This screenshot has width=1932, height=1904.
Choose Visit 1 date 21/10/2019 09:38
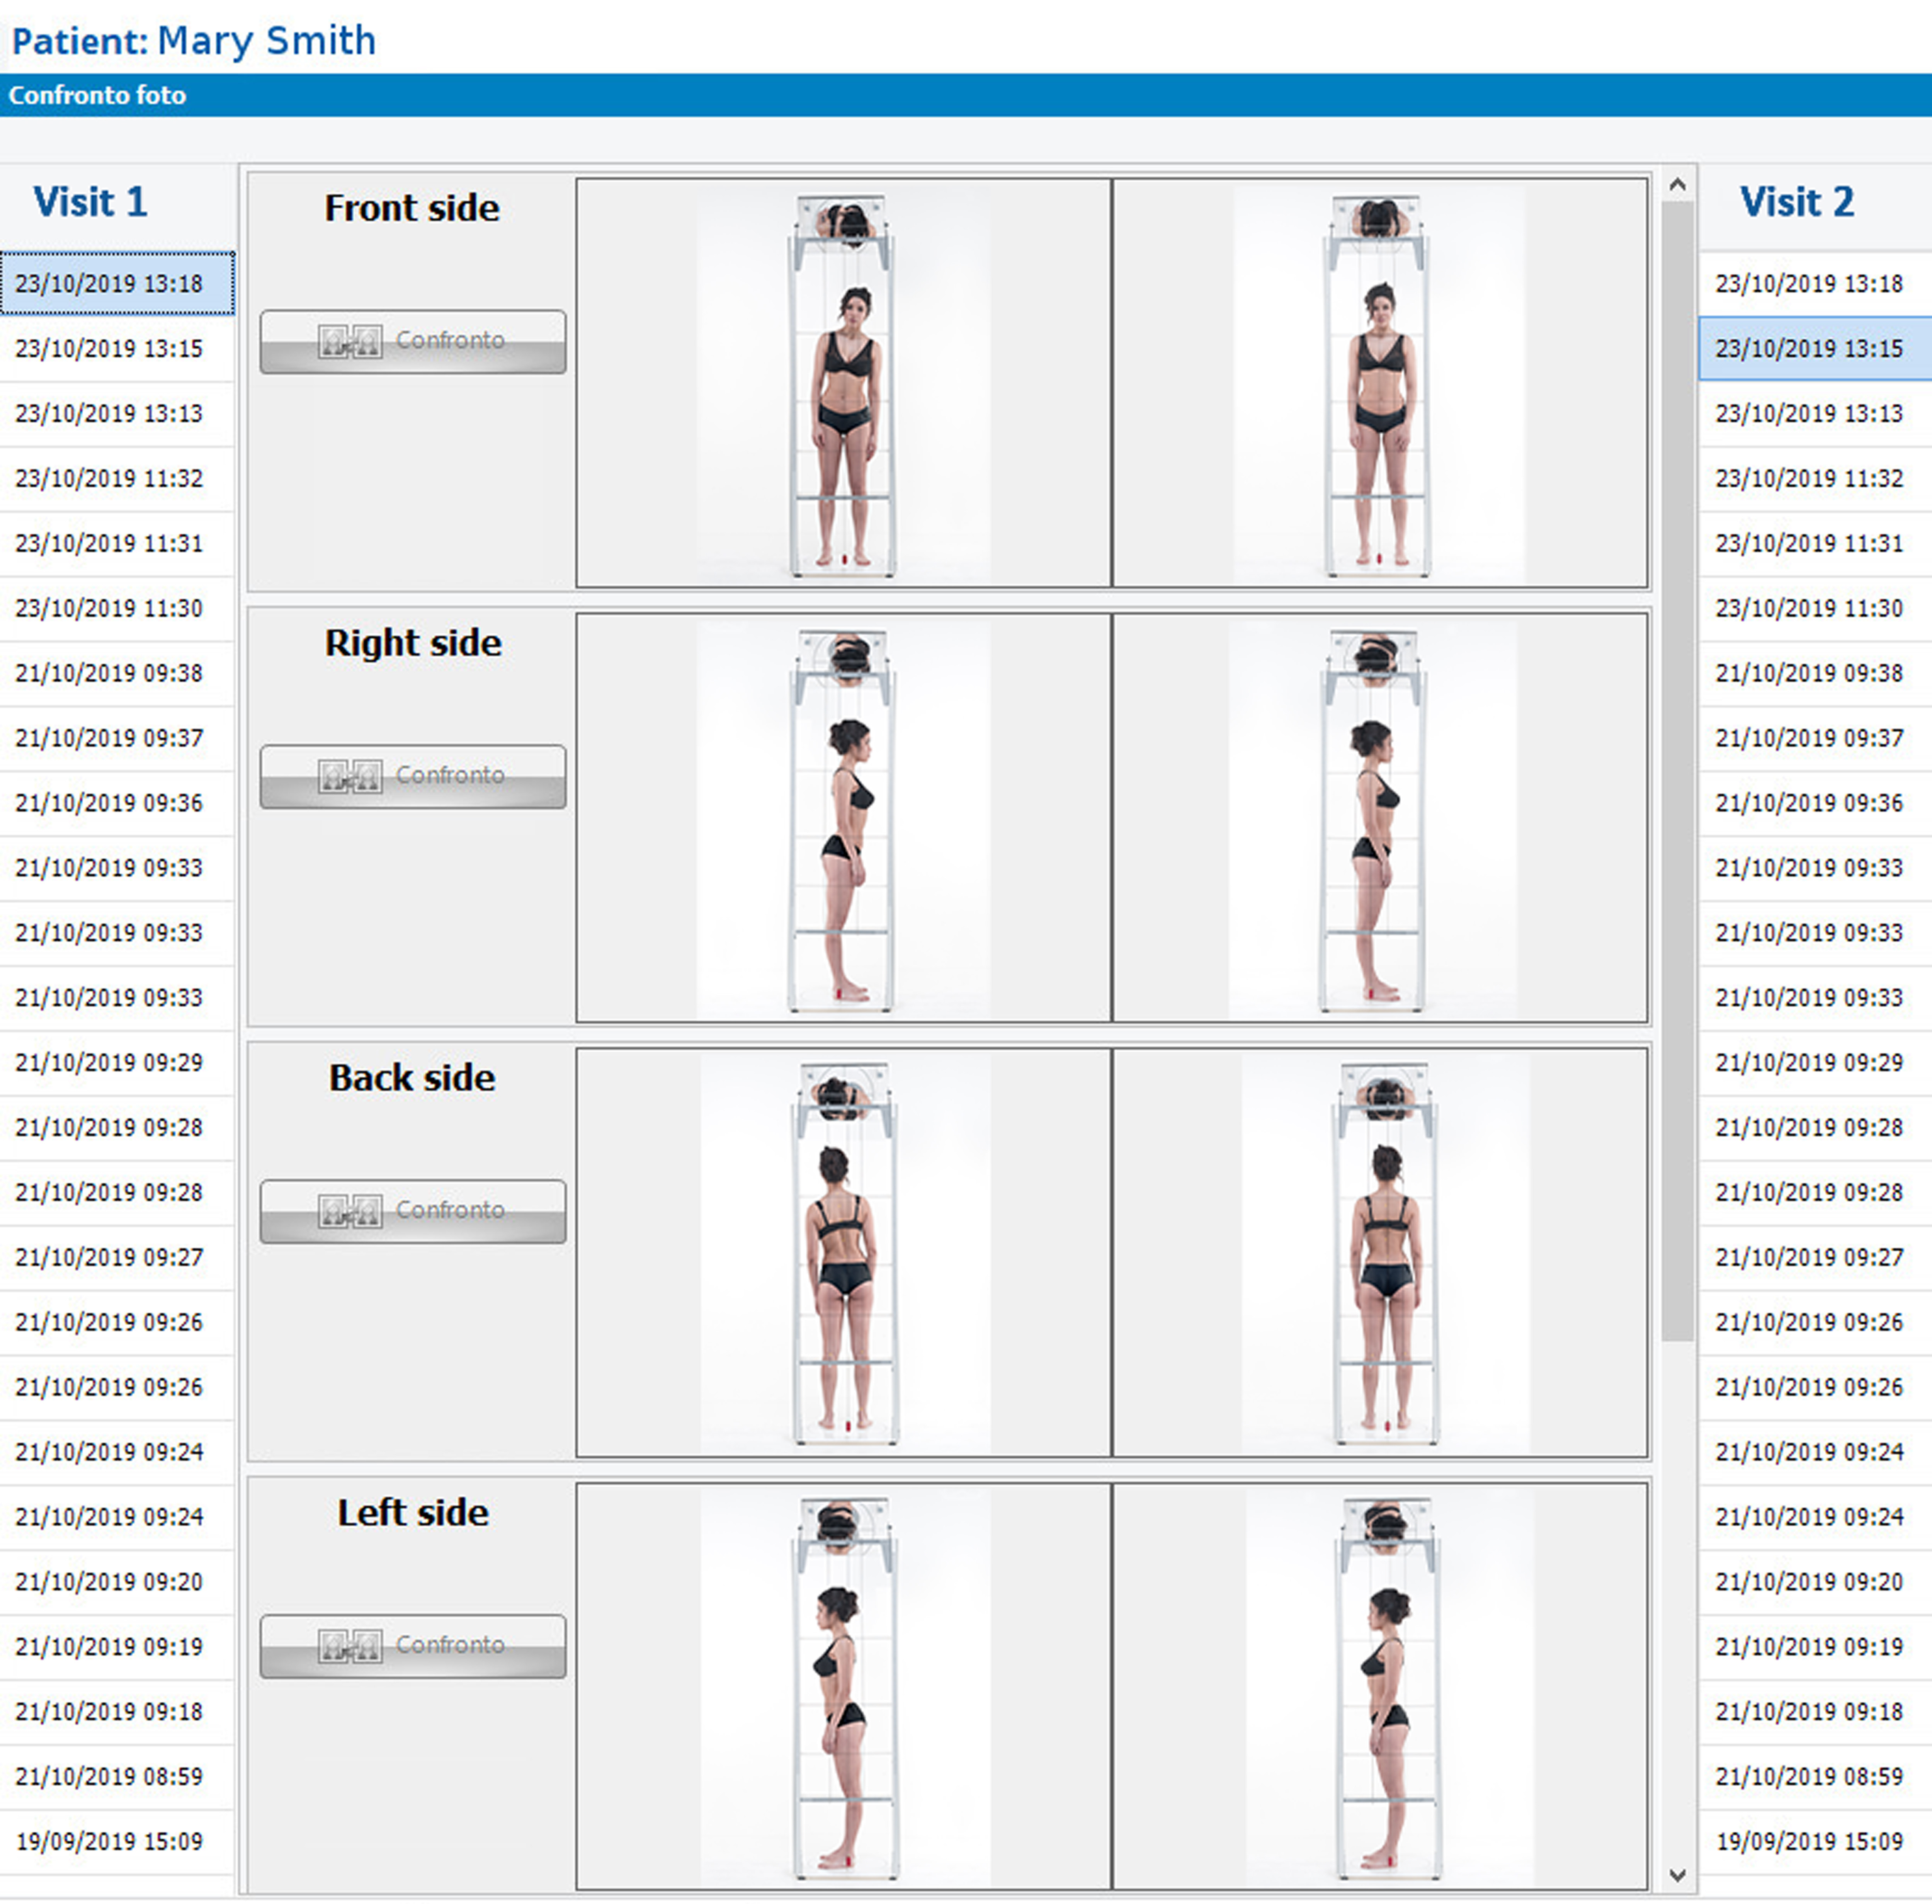point(109,673)
